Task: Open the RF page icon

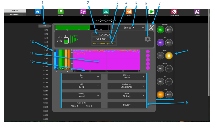Action: point(83,12)
